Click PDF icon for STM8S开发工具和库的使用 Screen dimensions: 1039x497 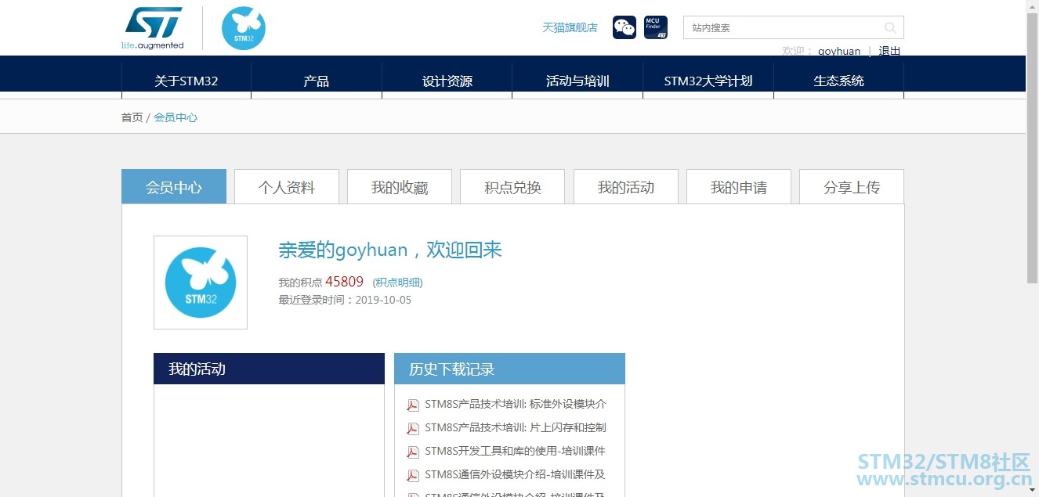(413, 452)
